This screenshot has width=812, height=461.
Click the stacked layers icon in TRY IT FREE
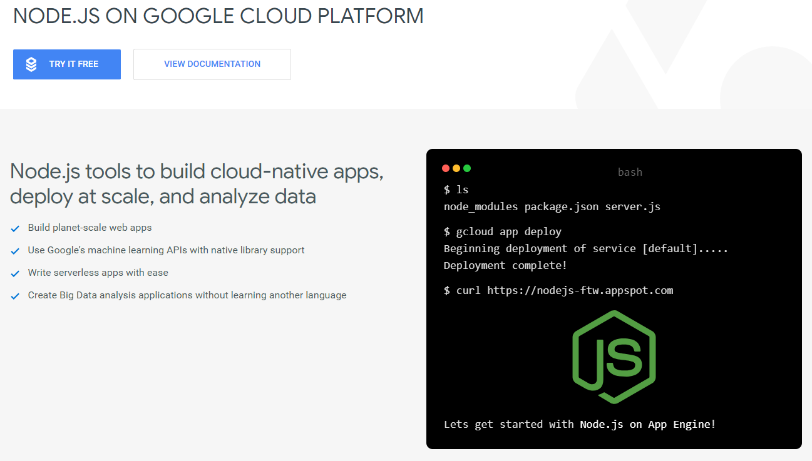(31, 64)
